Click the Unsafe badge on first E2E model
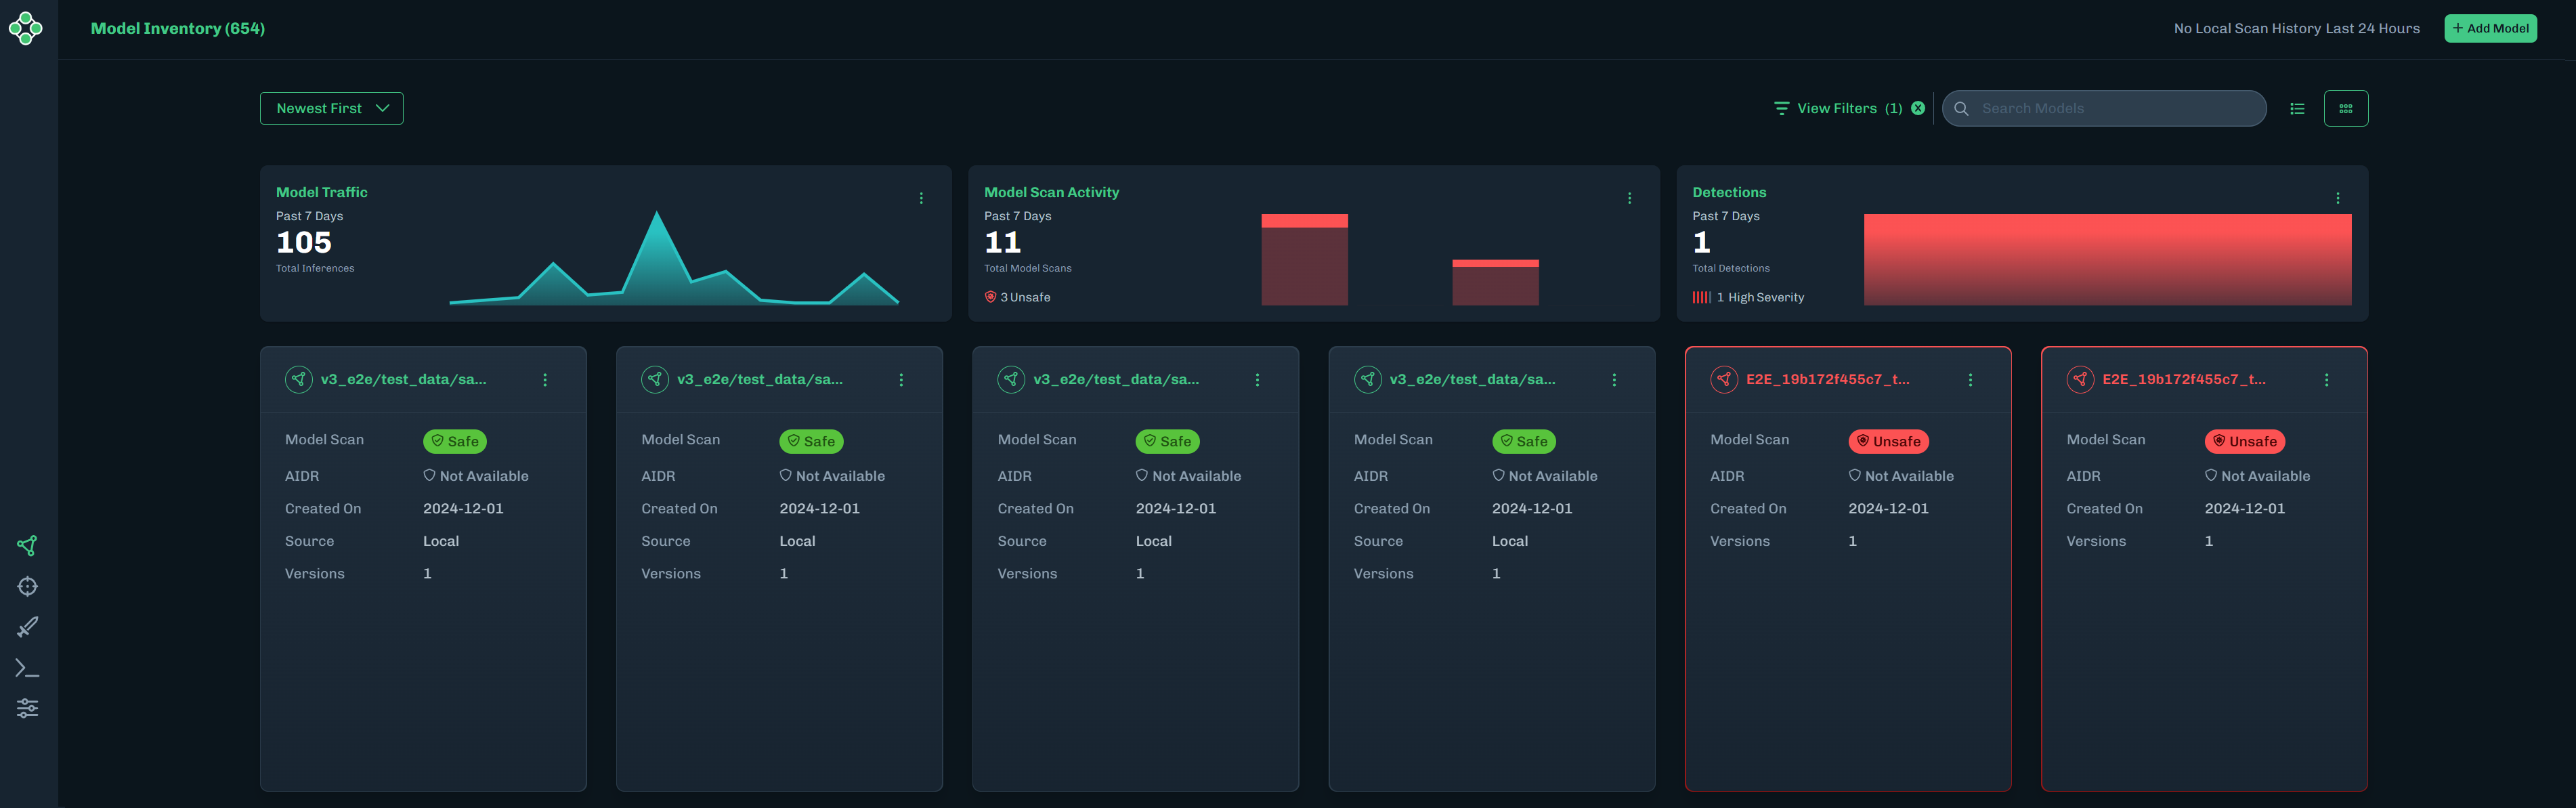 click(x=1888, y=441)
